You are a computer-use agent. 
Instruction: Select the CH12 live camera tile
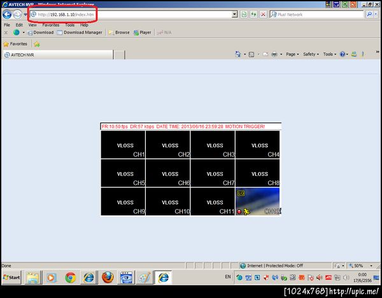click(x=257, y=201)
